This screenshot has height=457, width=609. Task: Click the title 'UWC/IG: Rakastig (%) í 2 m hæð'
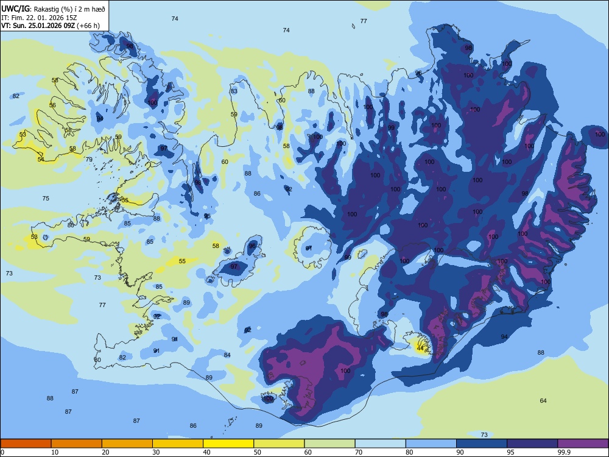tap(53, 9)
